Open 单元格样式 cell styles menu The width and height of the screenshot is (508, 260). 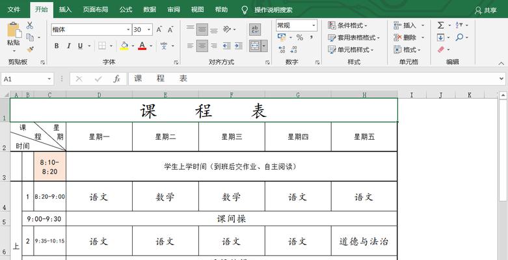[x=351, y=49]
